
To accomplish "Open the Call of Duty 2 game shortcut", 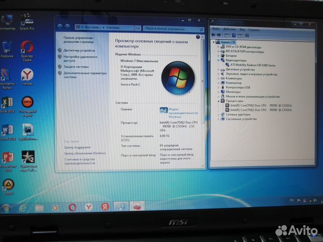I will point(28,161).
